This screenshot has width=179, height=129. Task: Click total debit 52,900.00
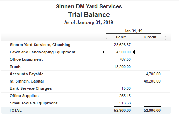(x=122, y=110)
